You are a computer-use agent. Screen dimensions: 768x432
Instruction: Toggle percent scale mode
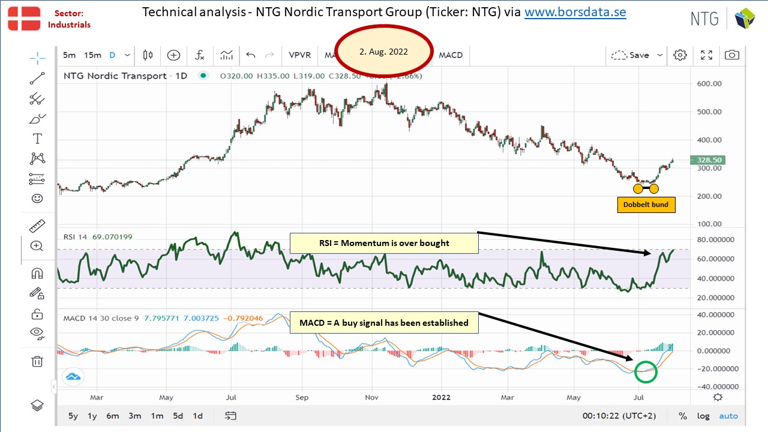click(683, 416)
